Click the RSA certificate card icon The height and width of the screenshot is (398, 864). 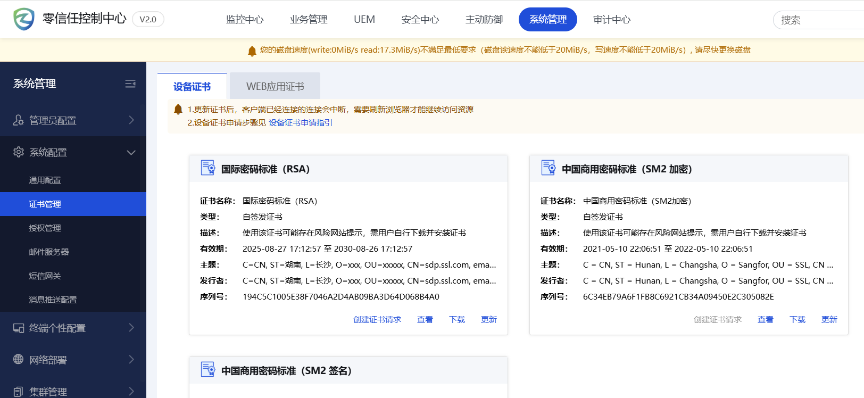tap(207, 168)
